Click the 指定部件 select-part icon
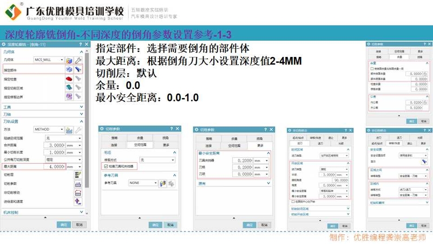 pos(69,69)
